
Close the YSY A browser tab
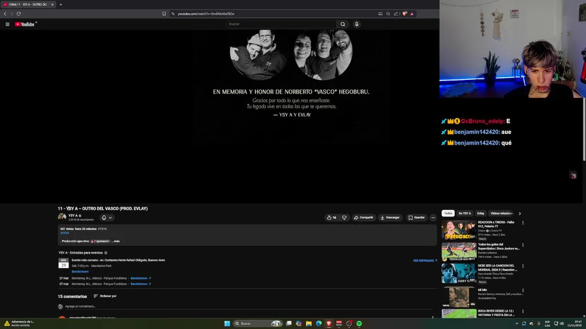pyautogui.click(x=52, y=5)
